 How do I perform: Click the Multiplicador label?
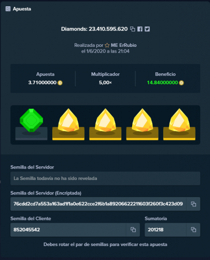(x=105, y=74)
